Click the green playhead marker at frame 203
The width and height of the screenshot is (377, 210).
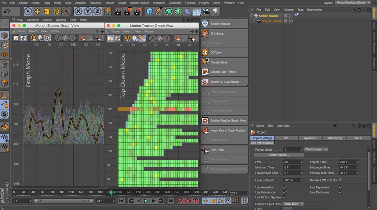pos(111,192)
